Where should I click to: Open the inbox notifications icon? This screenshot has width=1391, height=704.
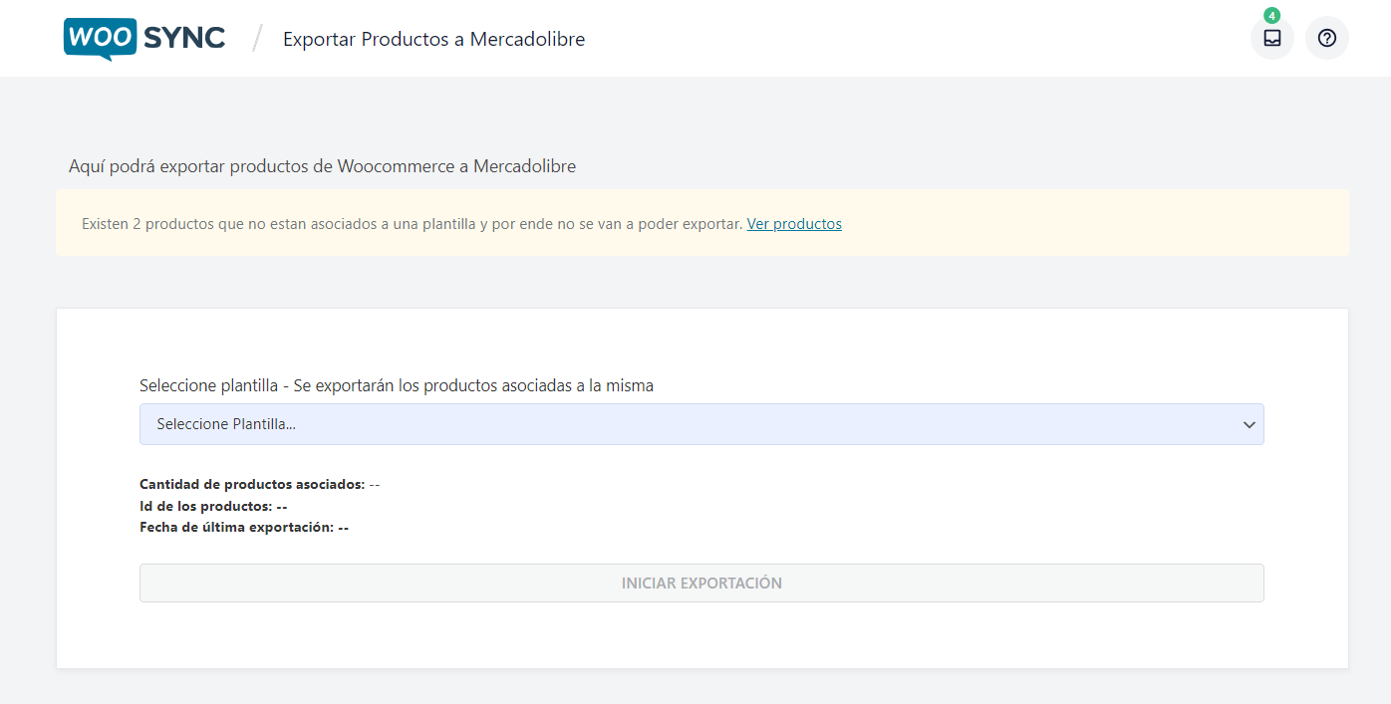pos(1271,38)
